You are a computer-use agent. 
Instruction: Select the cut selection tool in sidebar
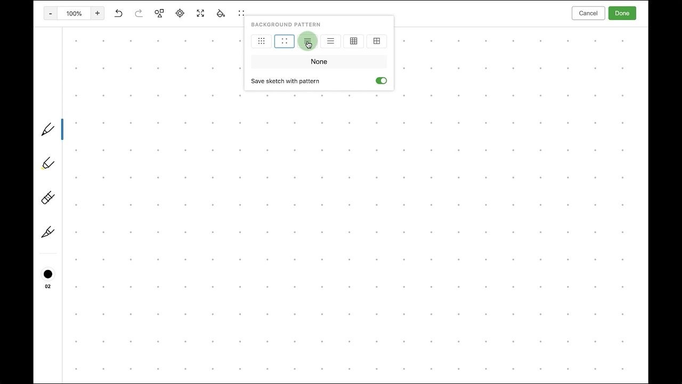pyautogui.click(x=48, y=232)
